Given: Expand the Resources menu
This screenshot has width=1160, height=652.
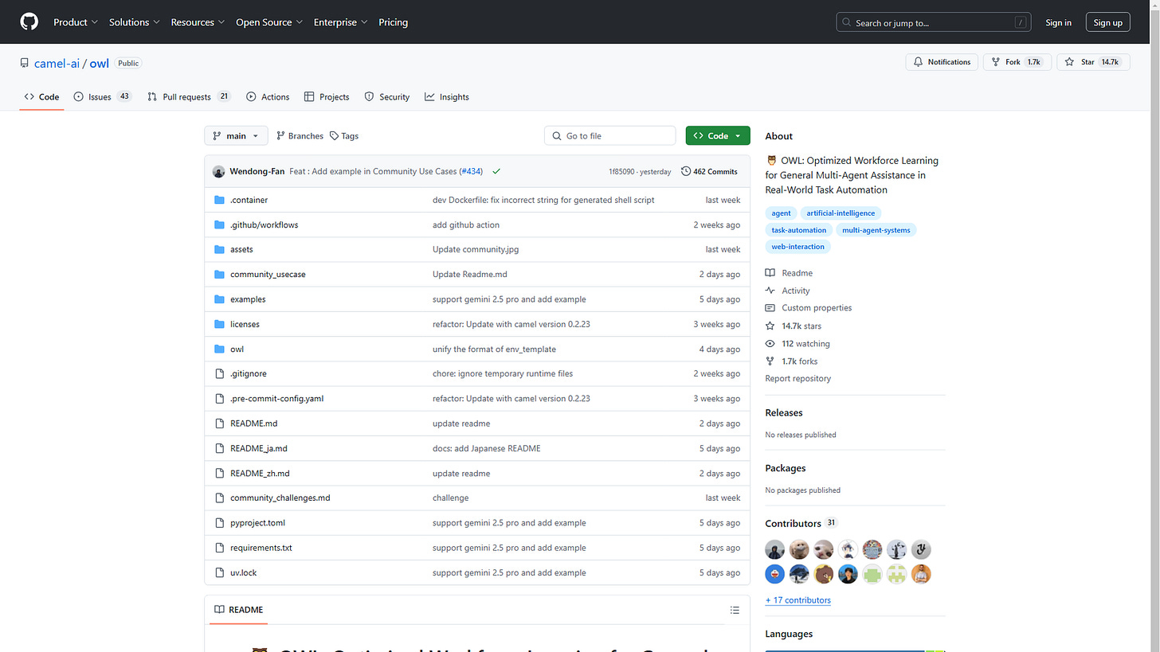Looking at the screenshot, I should [x=198, y=22].
